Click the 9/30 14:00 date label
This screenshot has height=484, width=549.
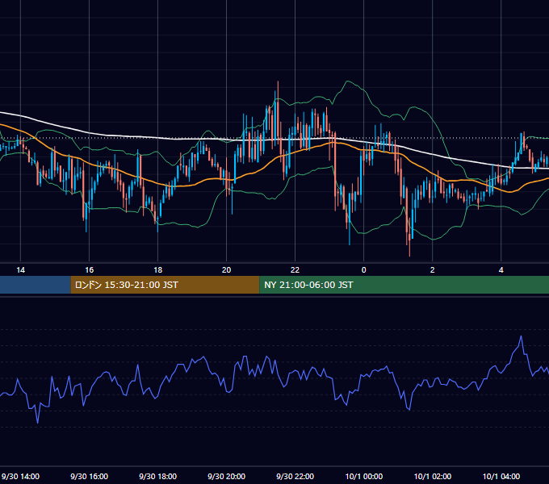click(20, 476)
